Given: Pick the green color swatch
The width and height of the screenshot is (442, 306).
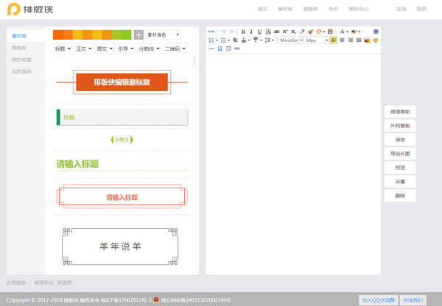Looking at the screenshot, I should [116, 35].
